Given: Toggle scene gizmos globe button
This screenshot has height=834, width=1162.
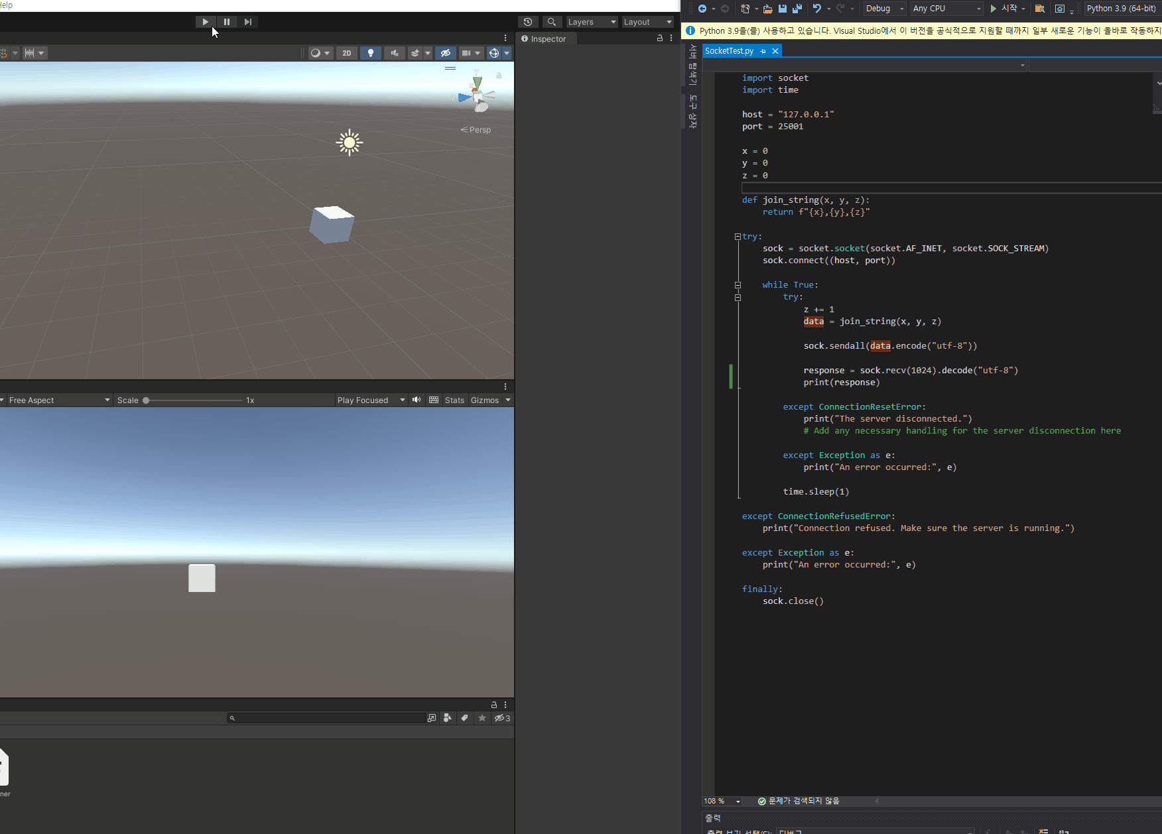Looking at the screenshot, I should (x=493, y=53).
